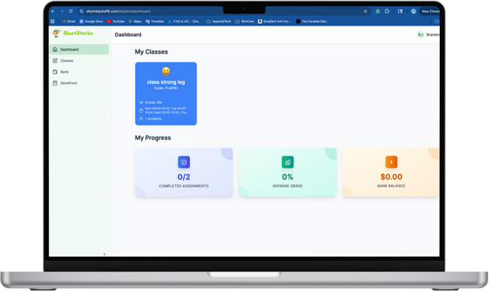Open the YouTube bookmark

point(116,22)
